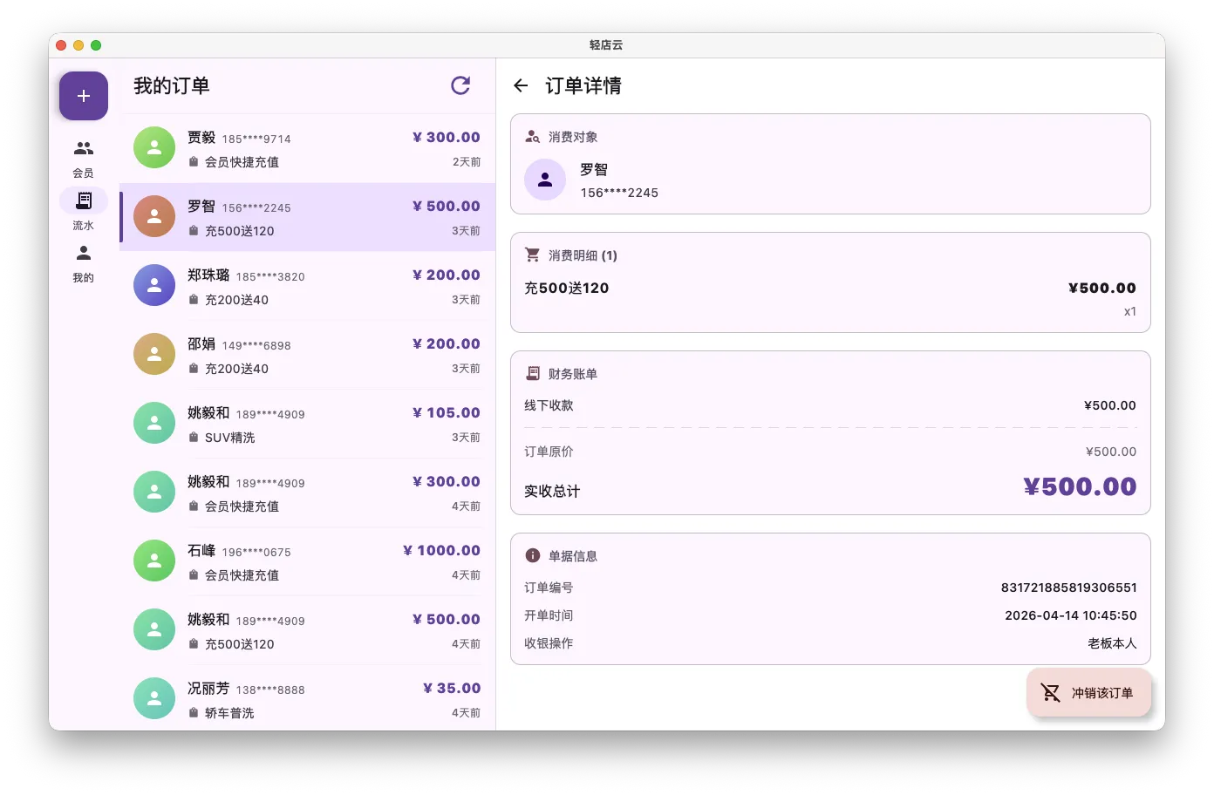Click the 充500送120 line item amount
Image resolution: width=1214 pixels, height=795 pixels.
point(1101,288)
